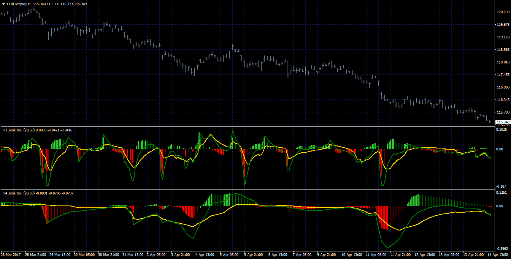The image size is (511, 259).
Task: Click the 116.345 price axis label
Action: pos(503,100)
